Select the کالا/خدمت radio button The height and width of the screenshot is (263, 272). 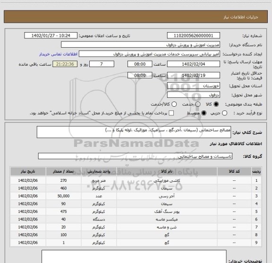[174, 104]
